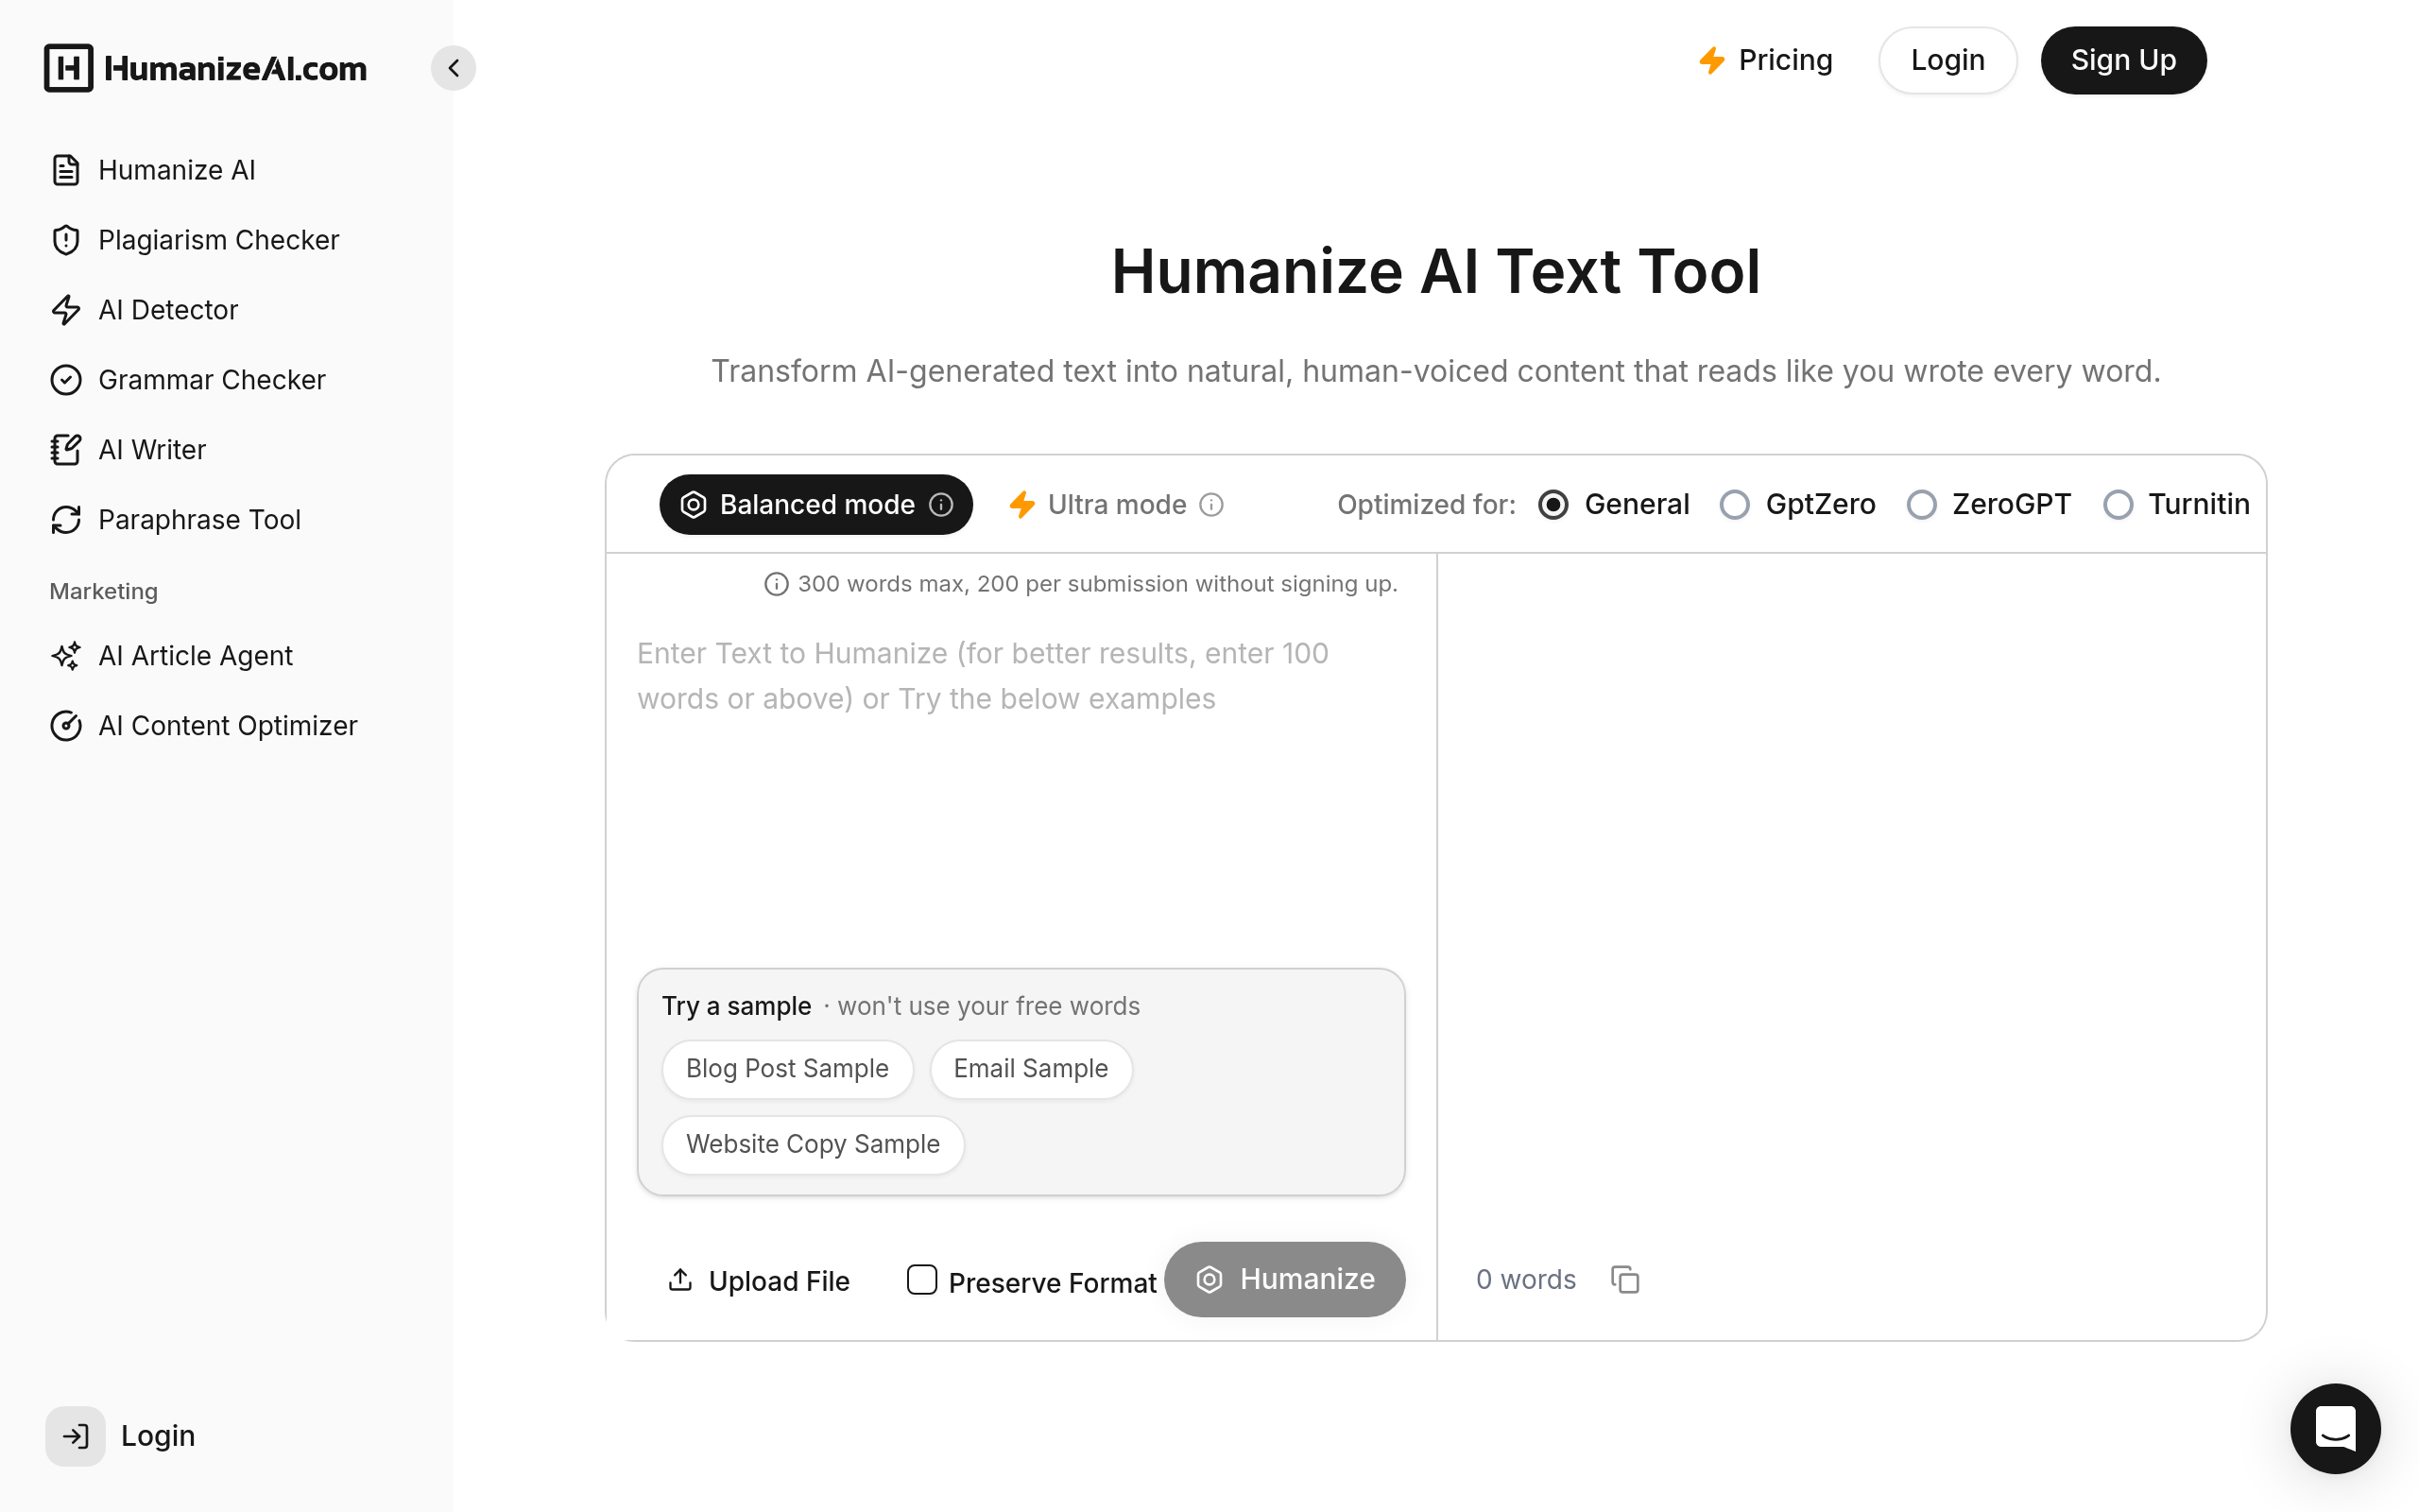Open the Pricing page link

pyautogui.click(x=1766, y=60)
